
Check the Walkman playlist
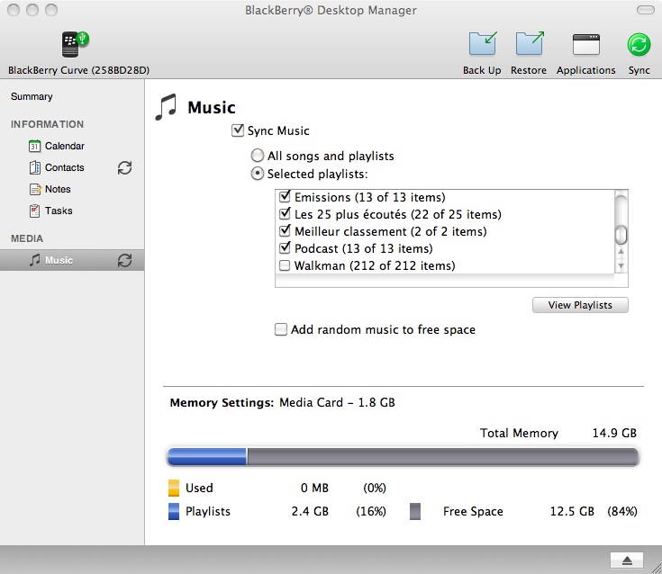coord(285,265)
